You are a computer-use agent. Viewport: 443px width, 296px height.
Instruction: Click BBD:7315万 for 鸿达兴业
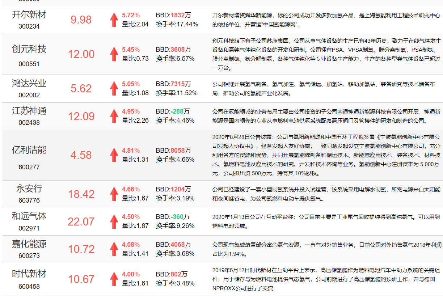[173, 84]
